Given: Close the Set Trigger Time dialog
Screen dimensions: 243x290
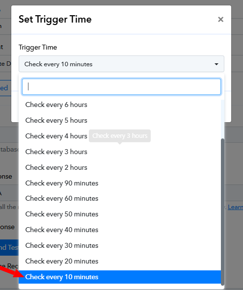Looking at the screenshot, I should [220, 20].
